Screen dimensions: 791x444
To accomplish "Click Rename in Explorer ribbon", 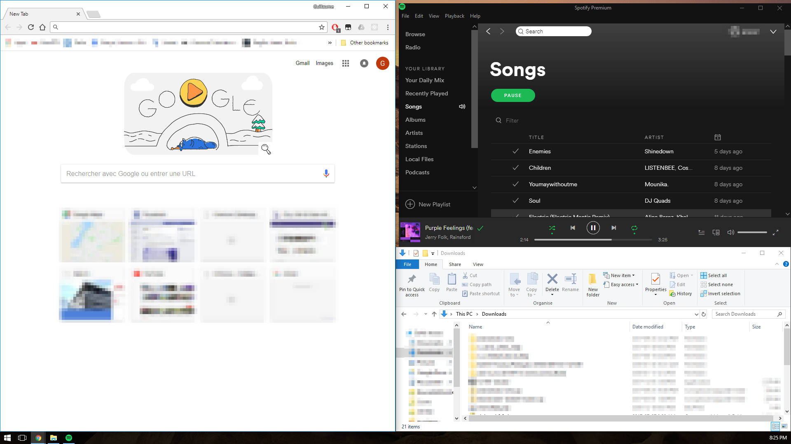I will click(570, 283).
